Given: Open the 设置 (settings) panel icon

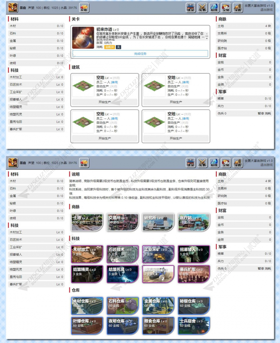Looking at the screenshot, I should pyautogui.click(x=237, y=7).
